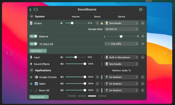Expand Safari's effects arrow

coord(143,84)
